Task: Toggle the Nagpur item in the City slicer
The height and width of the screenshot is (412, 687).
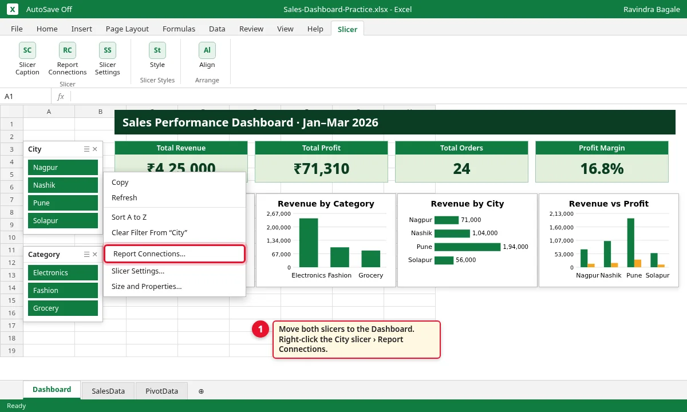Action: pos(63,168)
